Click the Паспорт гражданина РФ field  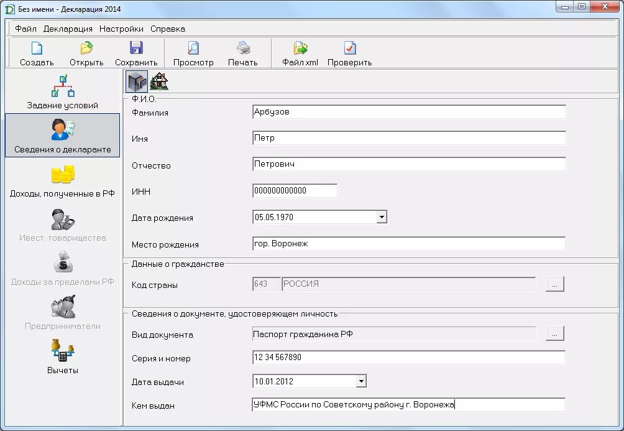pos(394,334)
